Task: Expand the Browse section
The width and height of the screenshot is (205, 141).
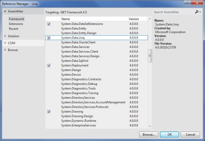Action: [5, 50]
